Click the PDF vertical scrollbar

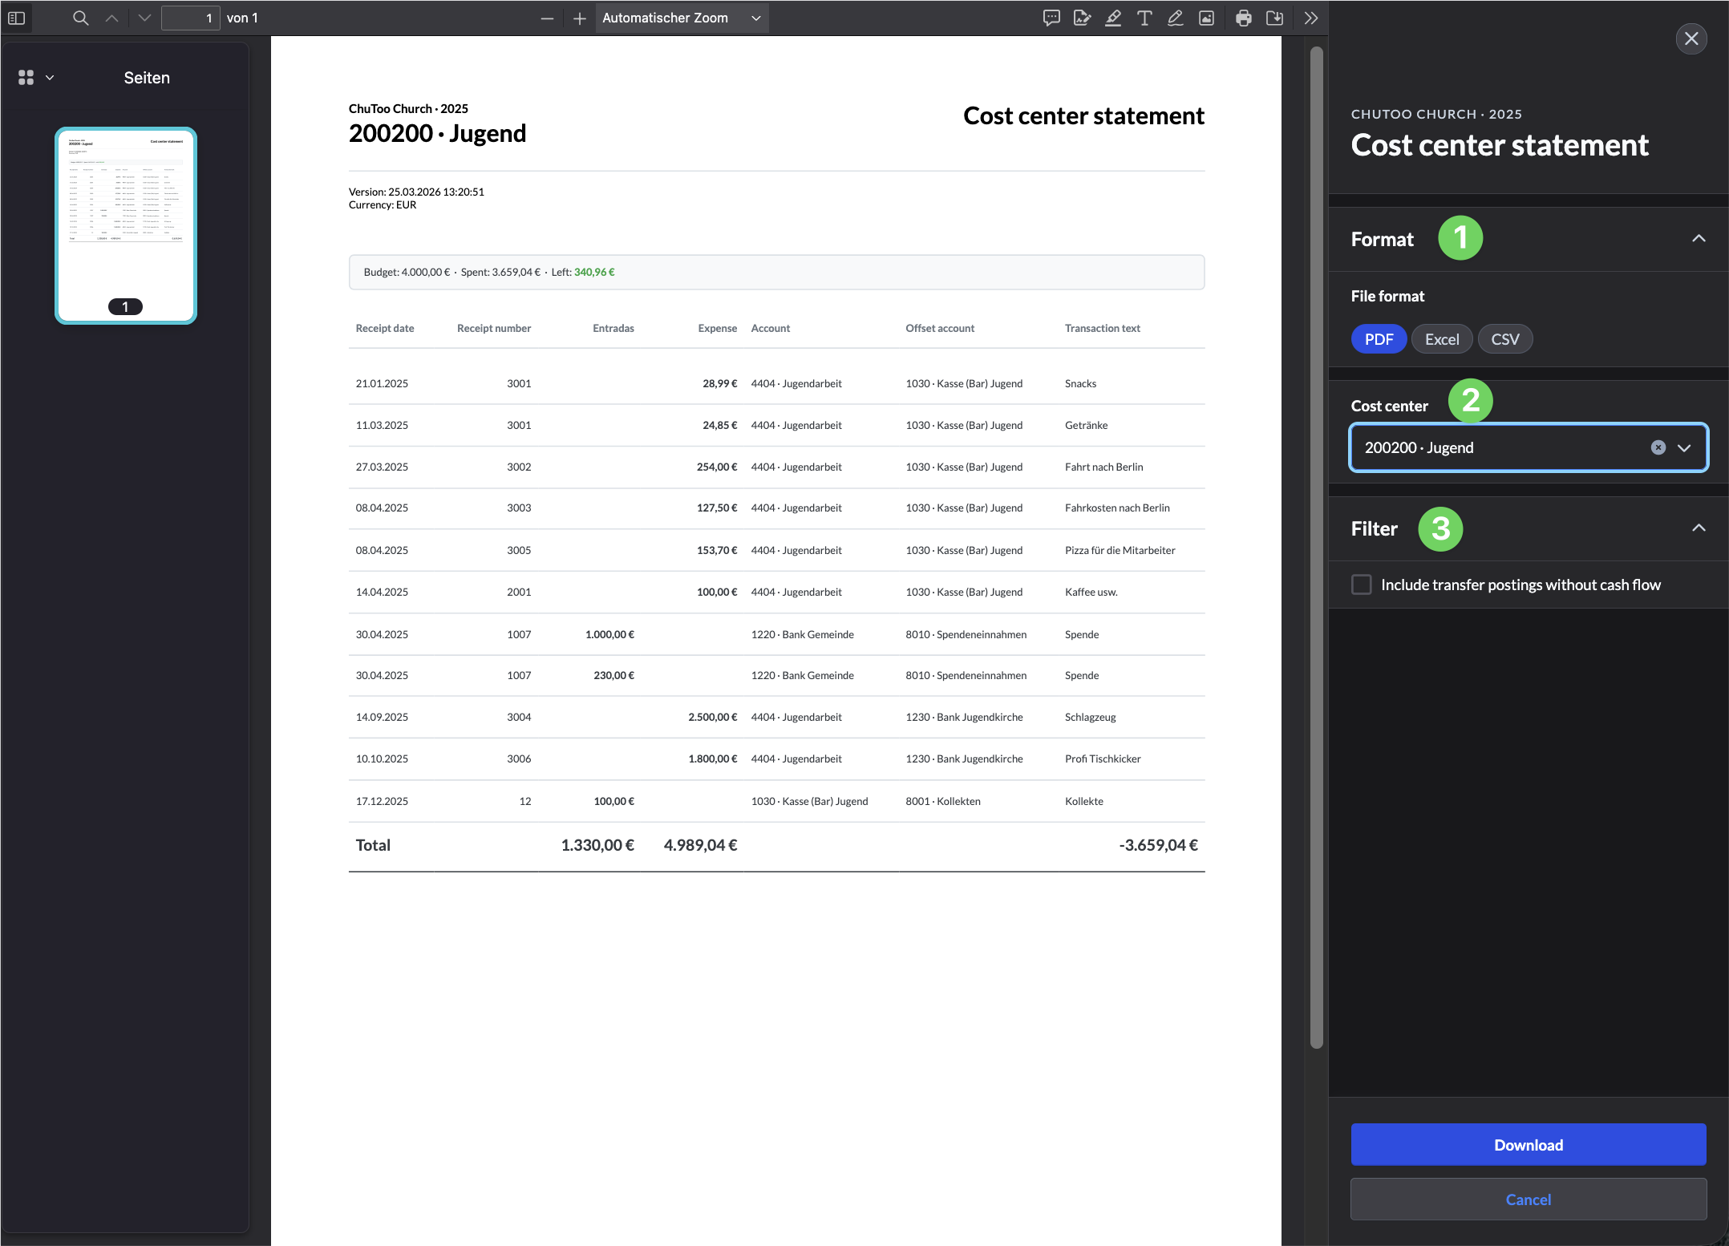coord(1316,545)
